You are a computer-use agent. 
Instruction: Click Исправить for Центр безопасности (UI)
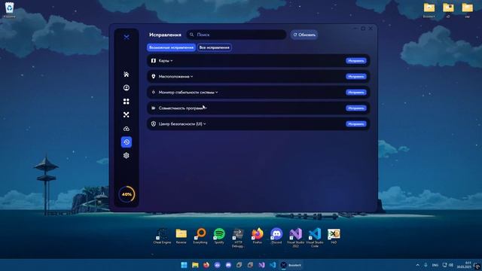[x=356, y=123]
